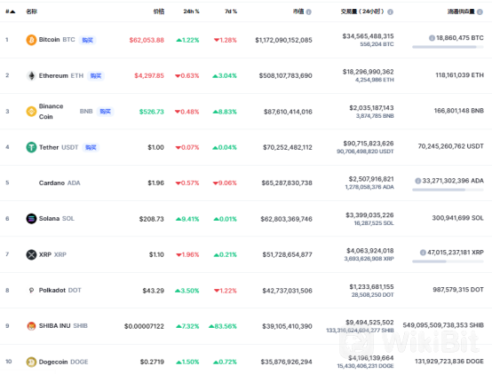
Task: Sort table by the market cap column header
Action: (x=298, y=12)
